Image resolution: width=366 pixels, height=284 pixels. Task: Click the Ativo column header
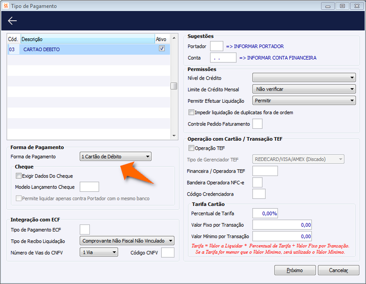tap(162, 39)
